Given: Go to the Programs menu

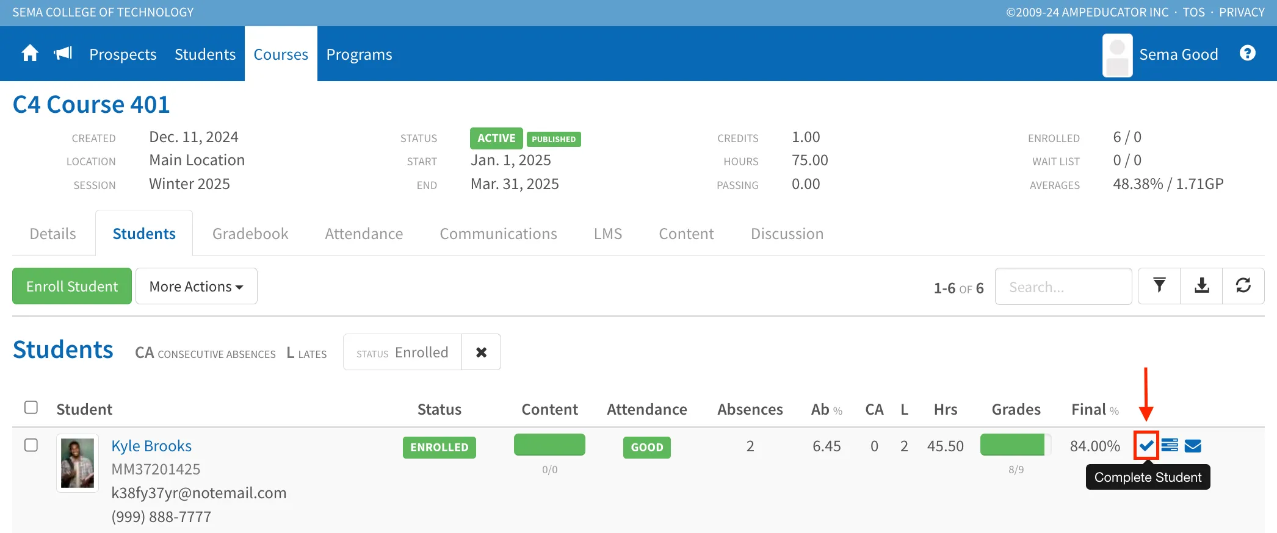Looking at the screenshot, I should (359, 54).
